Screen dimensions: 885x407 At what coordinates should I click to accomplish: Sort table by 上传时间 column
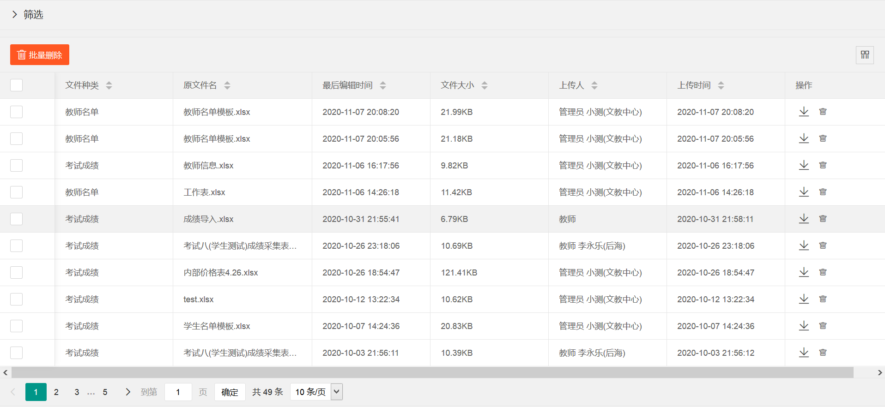[x=721, y=85]
